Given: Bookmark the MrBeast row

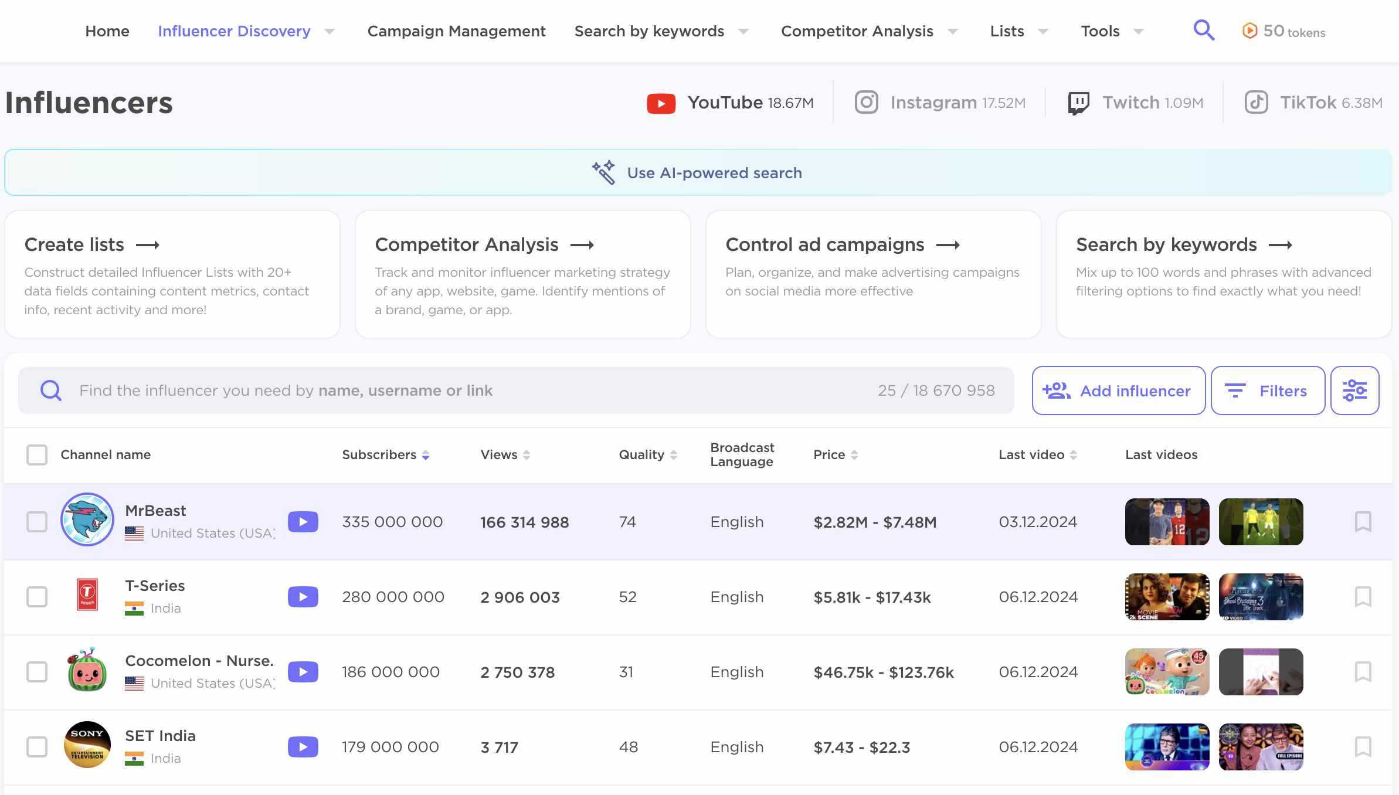Looking at the screenshot, I should 1363,522.
